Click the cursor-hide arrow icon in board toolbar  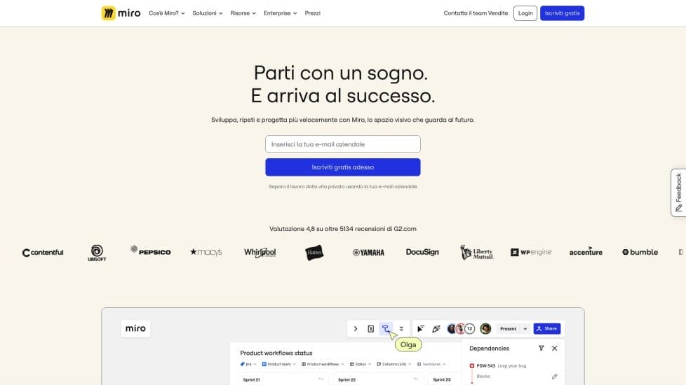[x=421, y=328]
